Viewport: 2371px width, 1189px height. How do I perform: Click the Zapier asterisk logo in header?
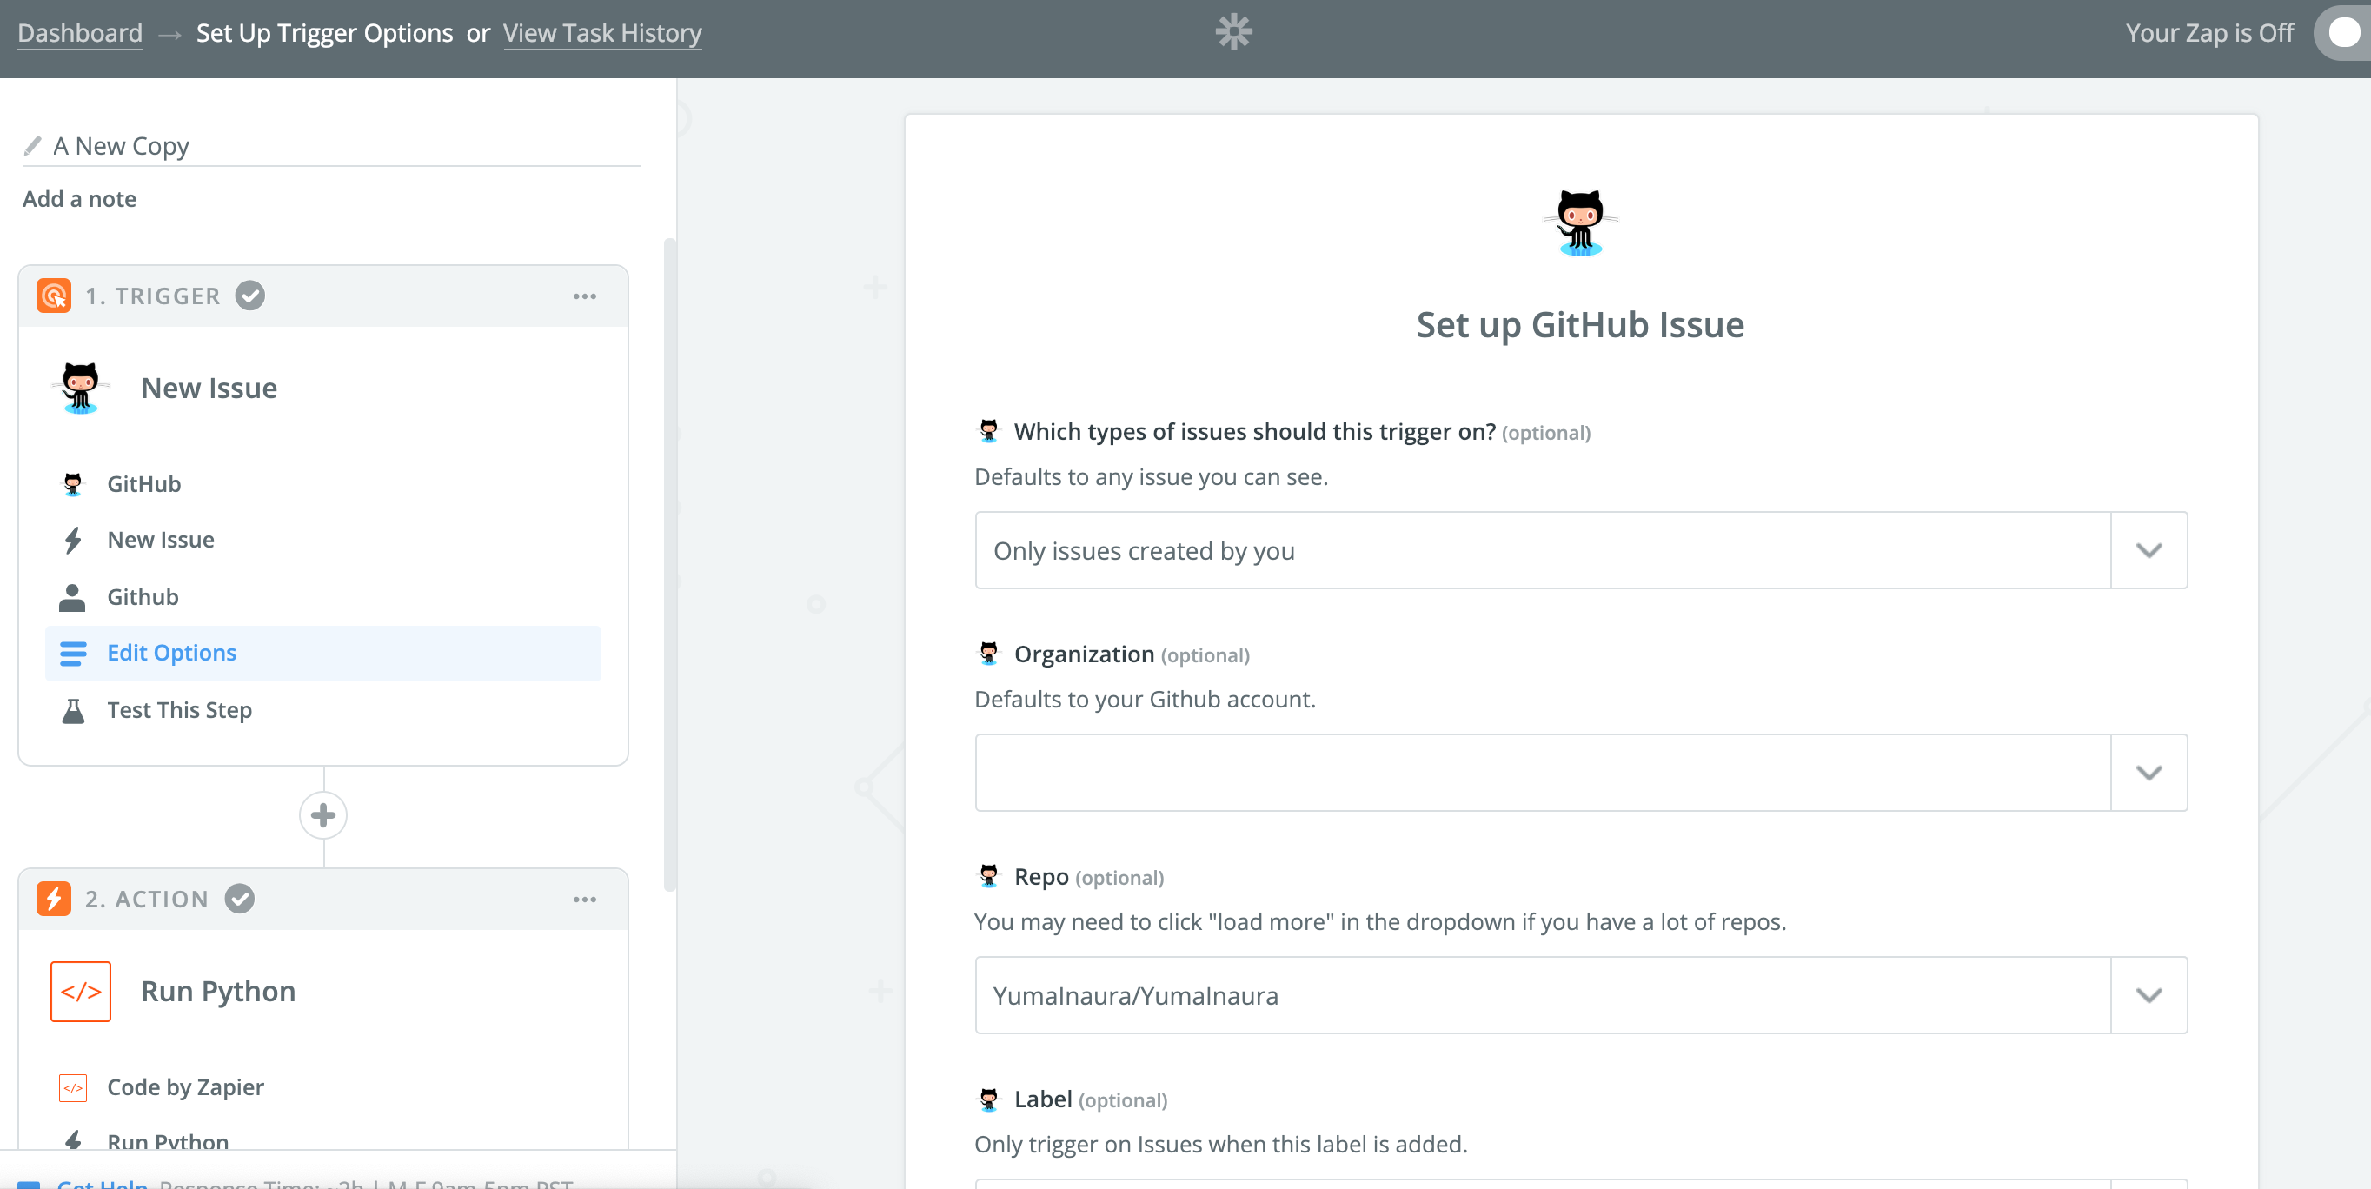pyautogui.click(x=1233, y=32)
